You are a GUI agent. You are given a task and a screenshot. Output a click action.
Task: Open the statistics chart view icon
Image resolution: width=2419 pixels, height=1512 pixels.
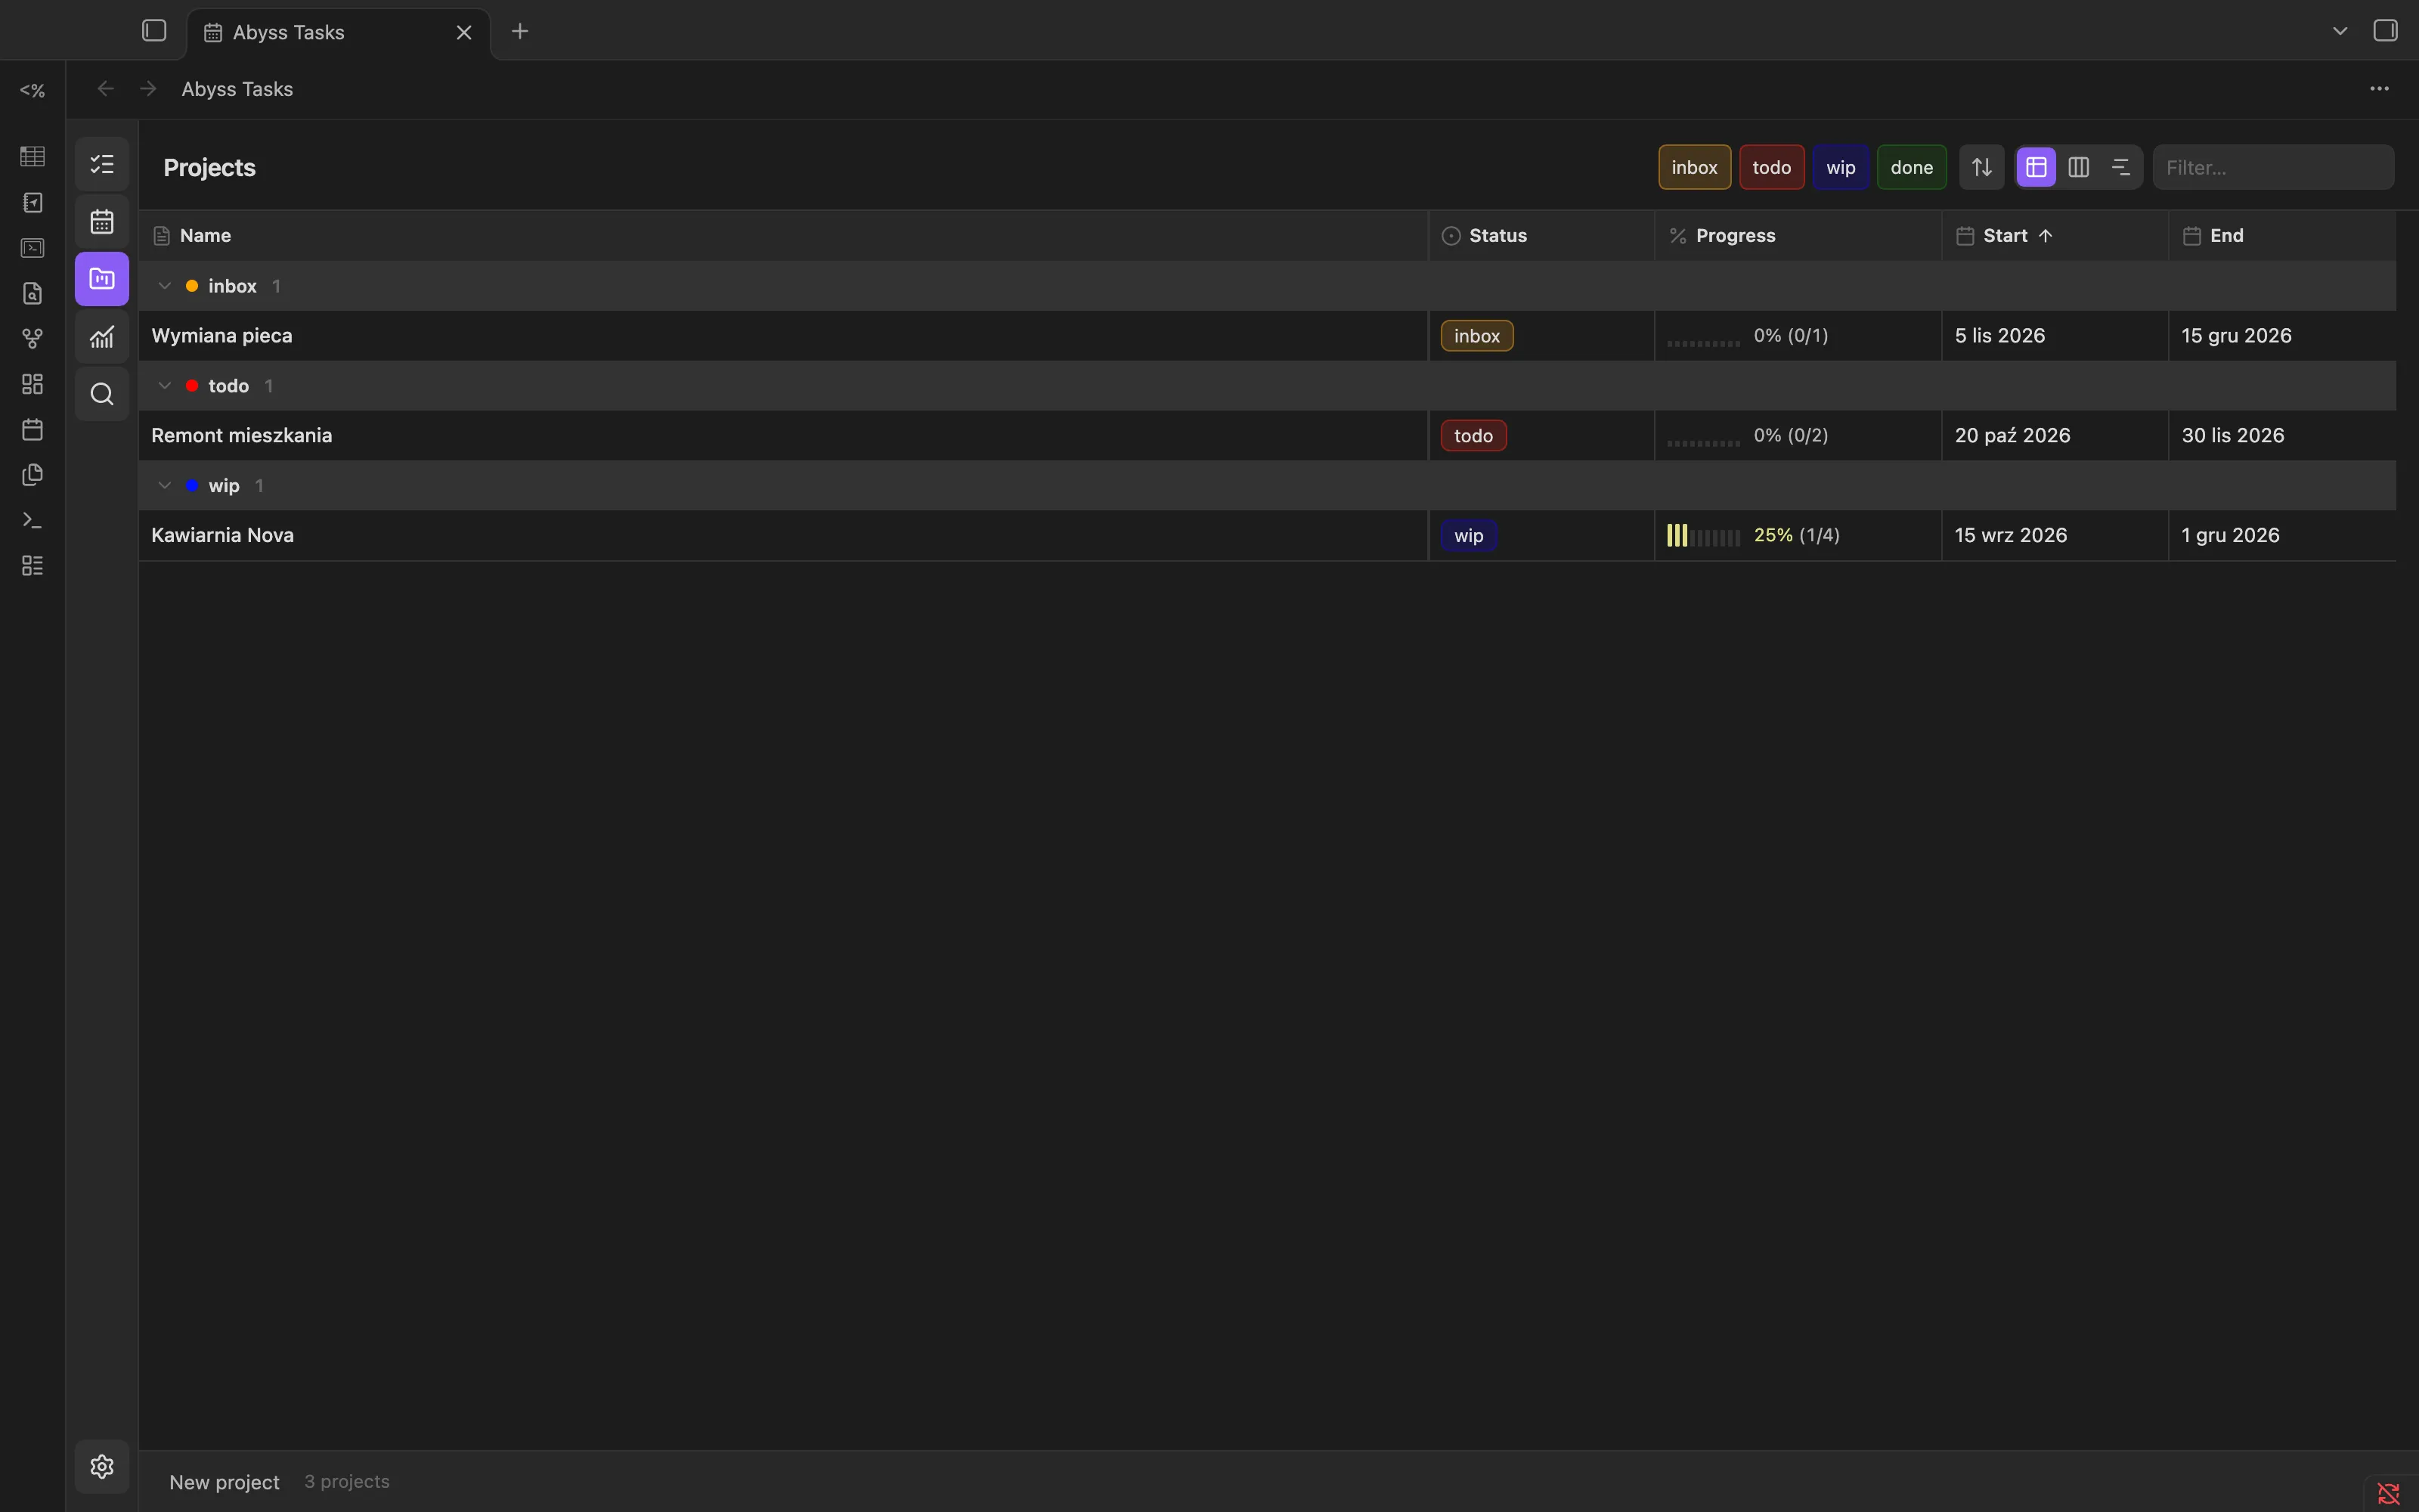(102, 337)
